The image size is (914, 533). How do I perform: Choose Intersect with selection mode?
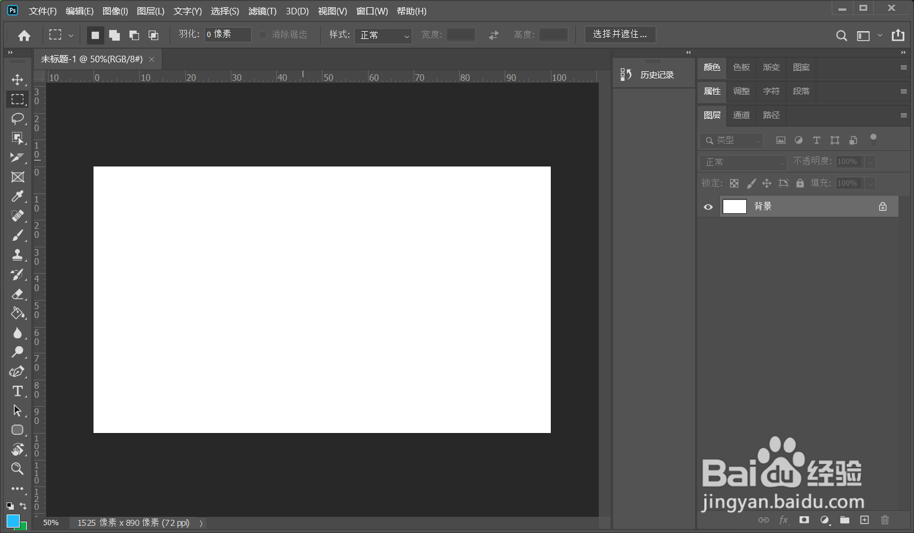coord(153,35)
